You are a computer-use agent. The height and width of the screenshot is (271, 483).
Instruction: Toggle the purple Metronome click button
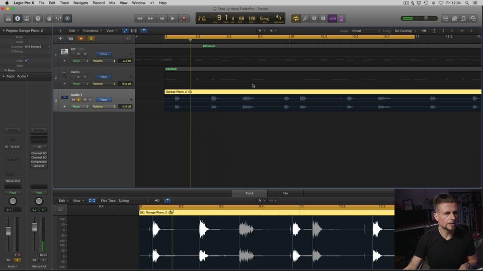click(x=341, y=19)
